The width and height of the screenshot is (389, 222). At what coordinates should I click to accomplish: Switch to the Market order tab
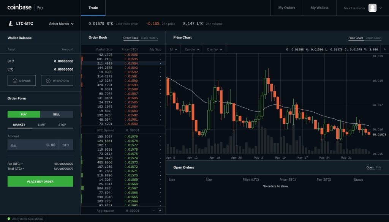[19, 124]
